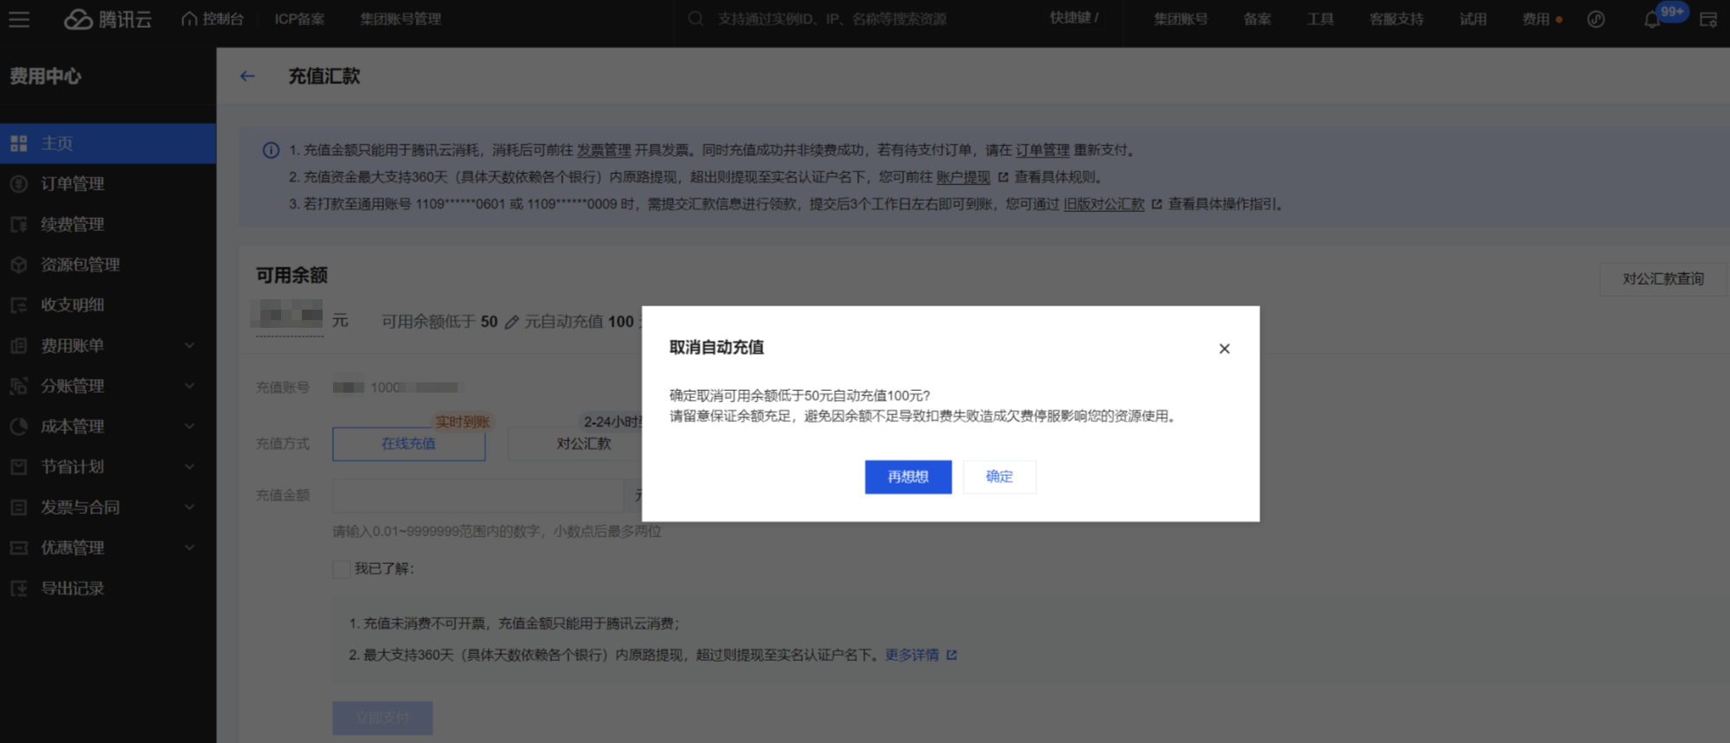Click the Tencent Cloud logo
The width and height of the screenshot is (1730, 743).
pos(108,19)
